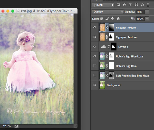Filter layers by type layer icon
The image size is (154, 130).
click(x=130, y=5)
